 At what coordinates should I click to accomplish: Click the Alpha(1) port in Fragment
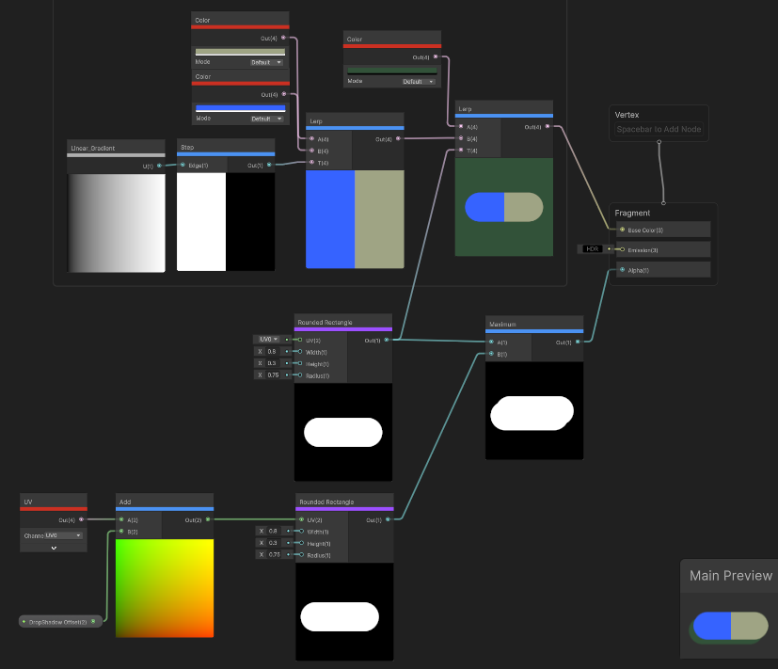tap(622, 270)
